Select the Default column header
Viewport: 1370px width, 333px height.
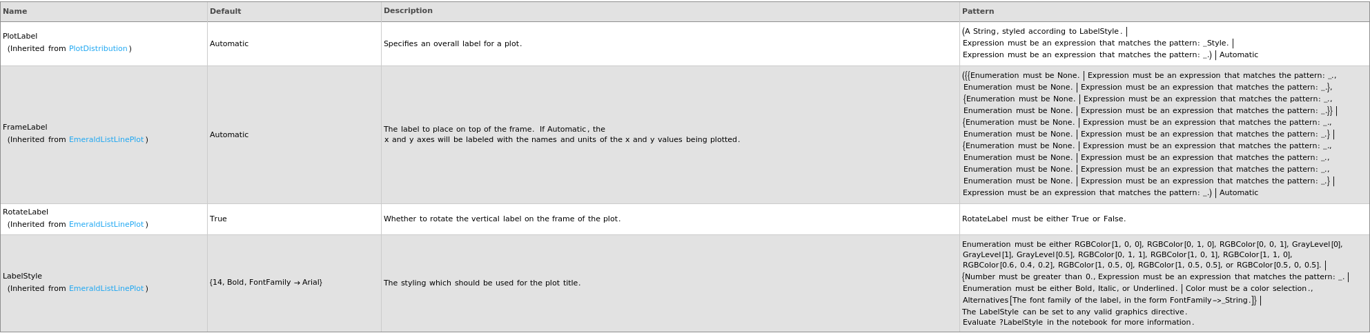(226, 12)
